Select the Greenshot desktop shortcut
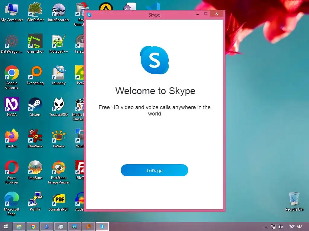This screenshot has width=309, height=231. click(35, 44)
